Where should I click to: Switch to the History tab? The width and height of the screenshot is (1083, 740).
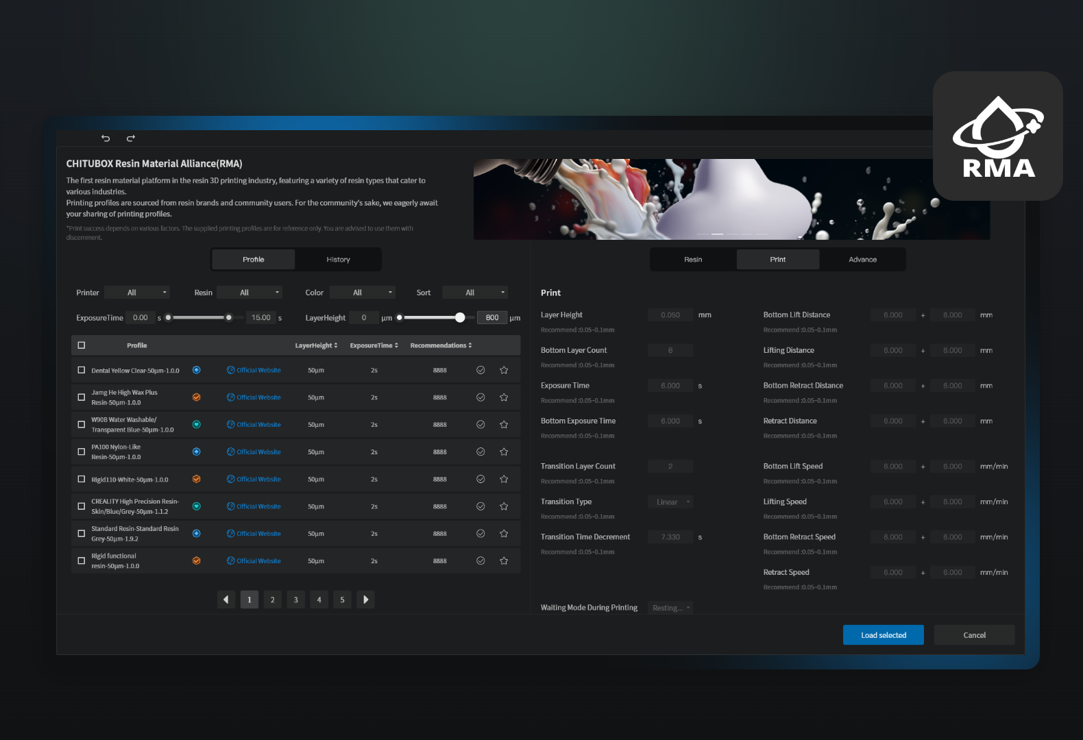pyautogui.click(x=338, y=260)
